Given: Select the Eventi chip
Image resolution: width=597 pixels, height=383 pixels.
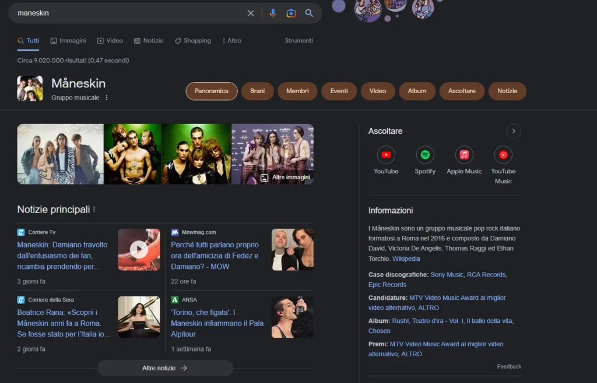Looking at the screenshot, I should [x=339, y=91].
